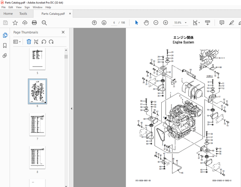Image resolution: width=241 pixels, height=187 pixels.
Task: Click the thumbnails scrollbar up arrow
Action: point(66,50)
